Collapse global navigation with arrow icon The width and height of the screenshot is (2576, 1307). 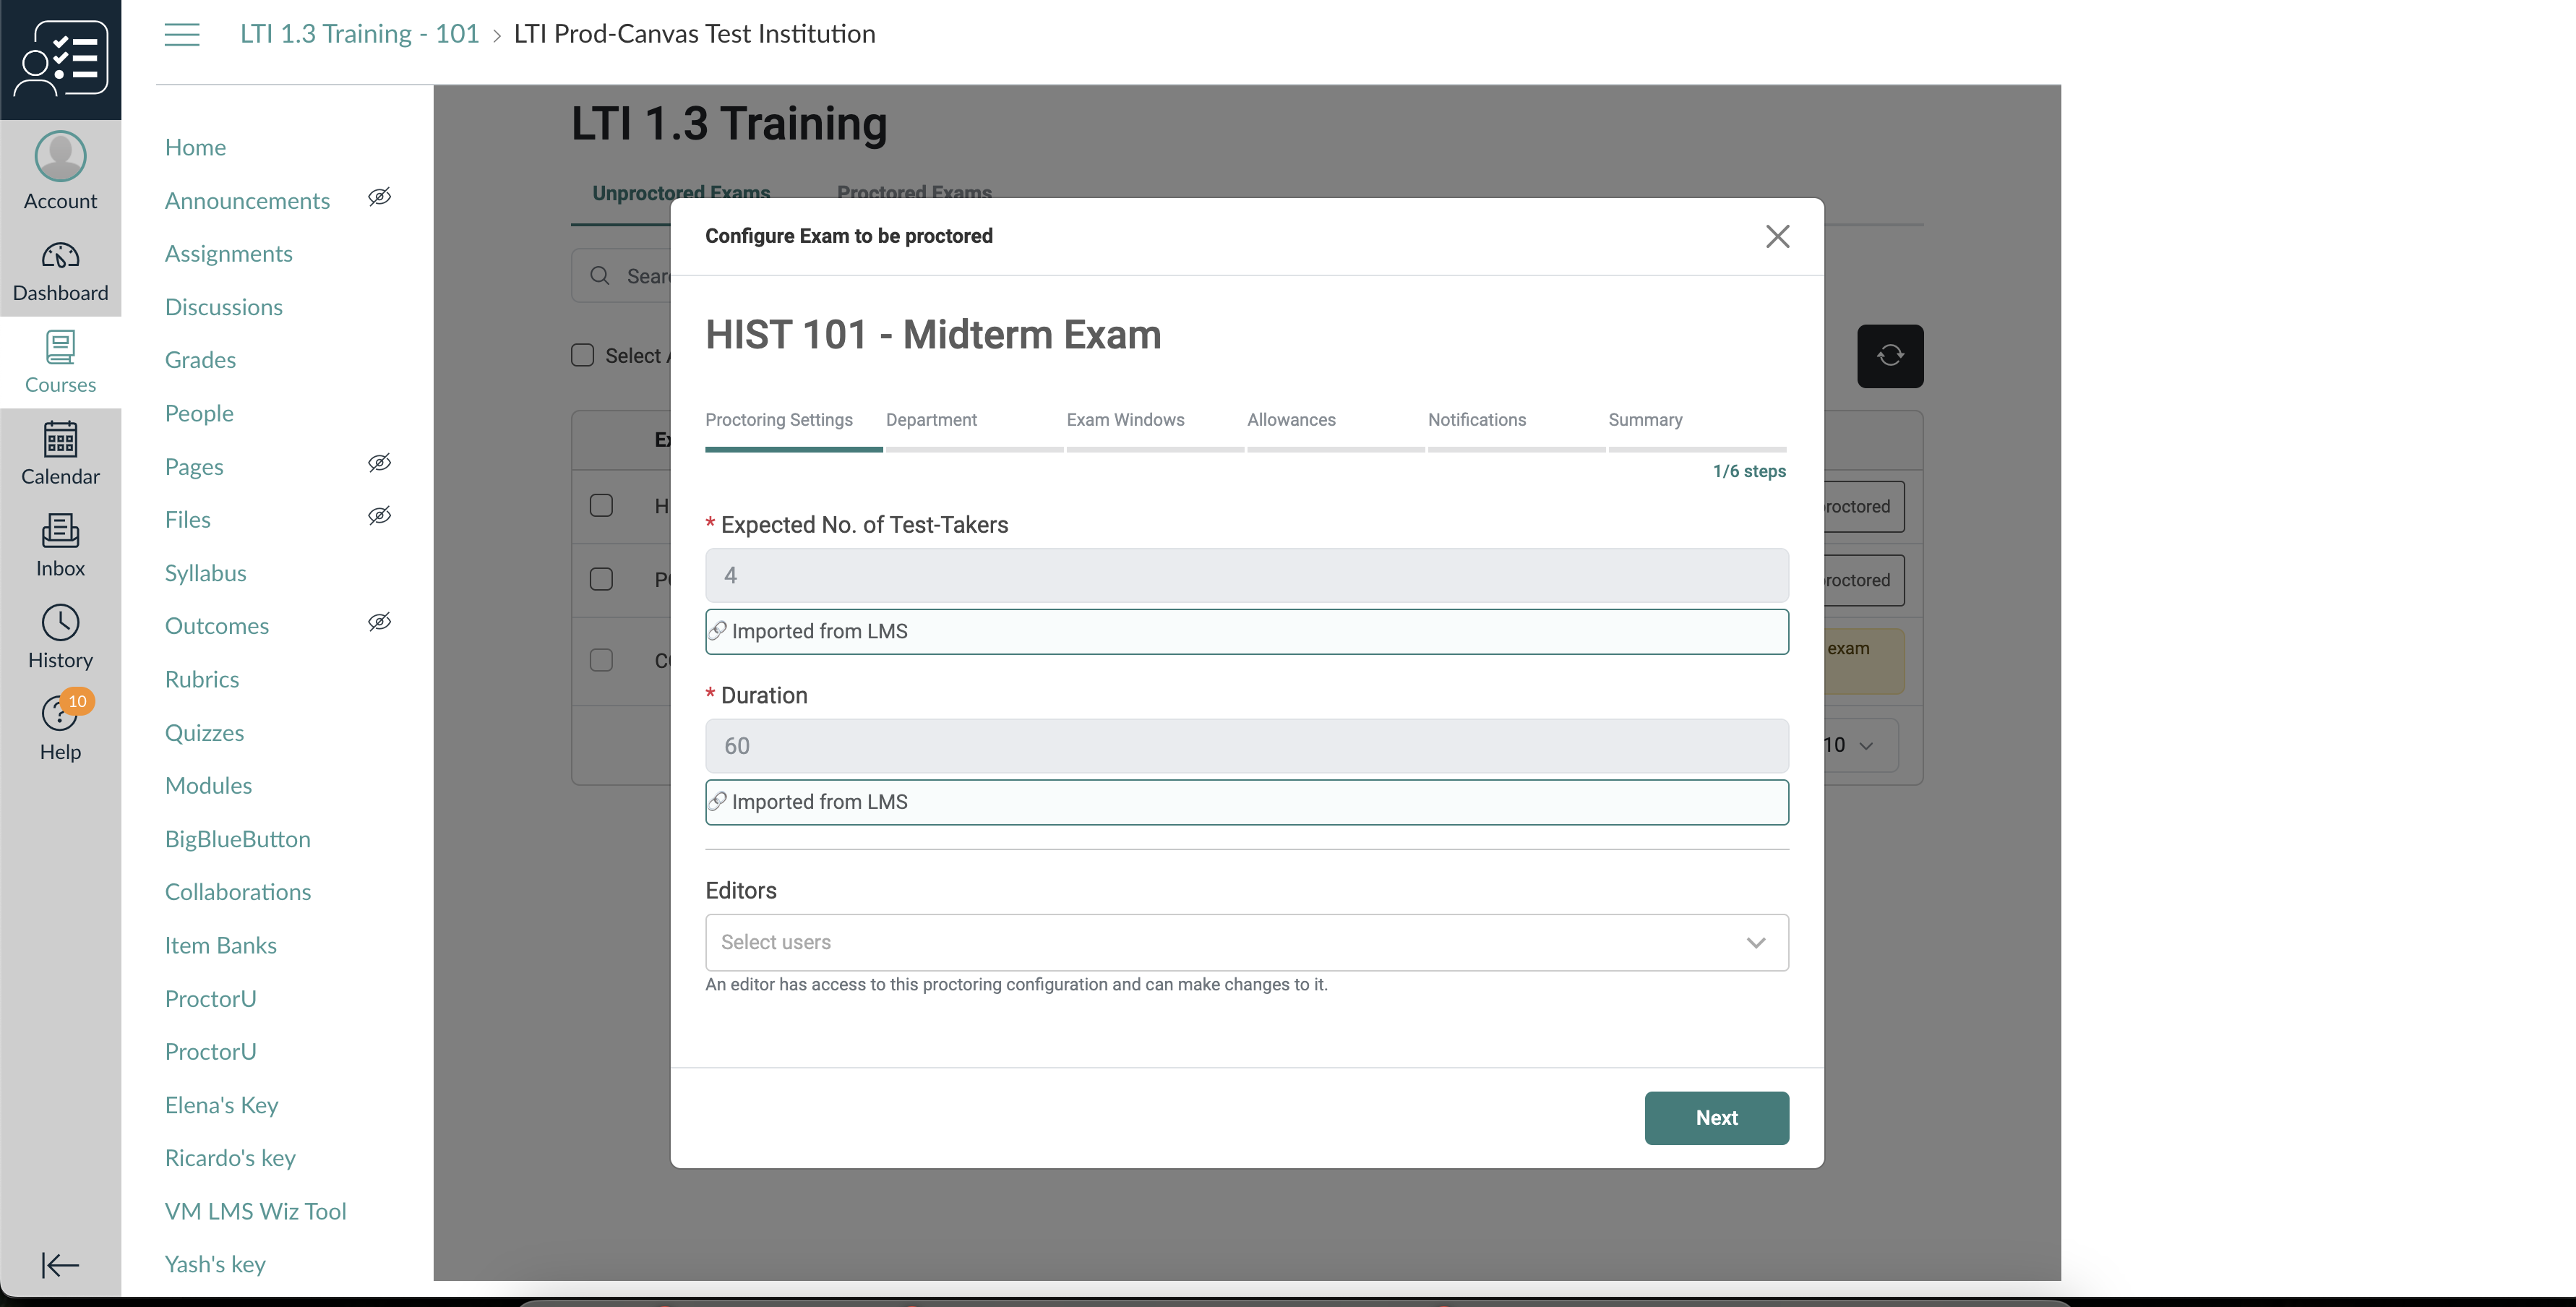pos(60,1265)
